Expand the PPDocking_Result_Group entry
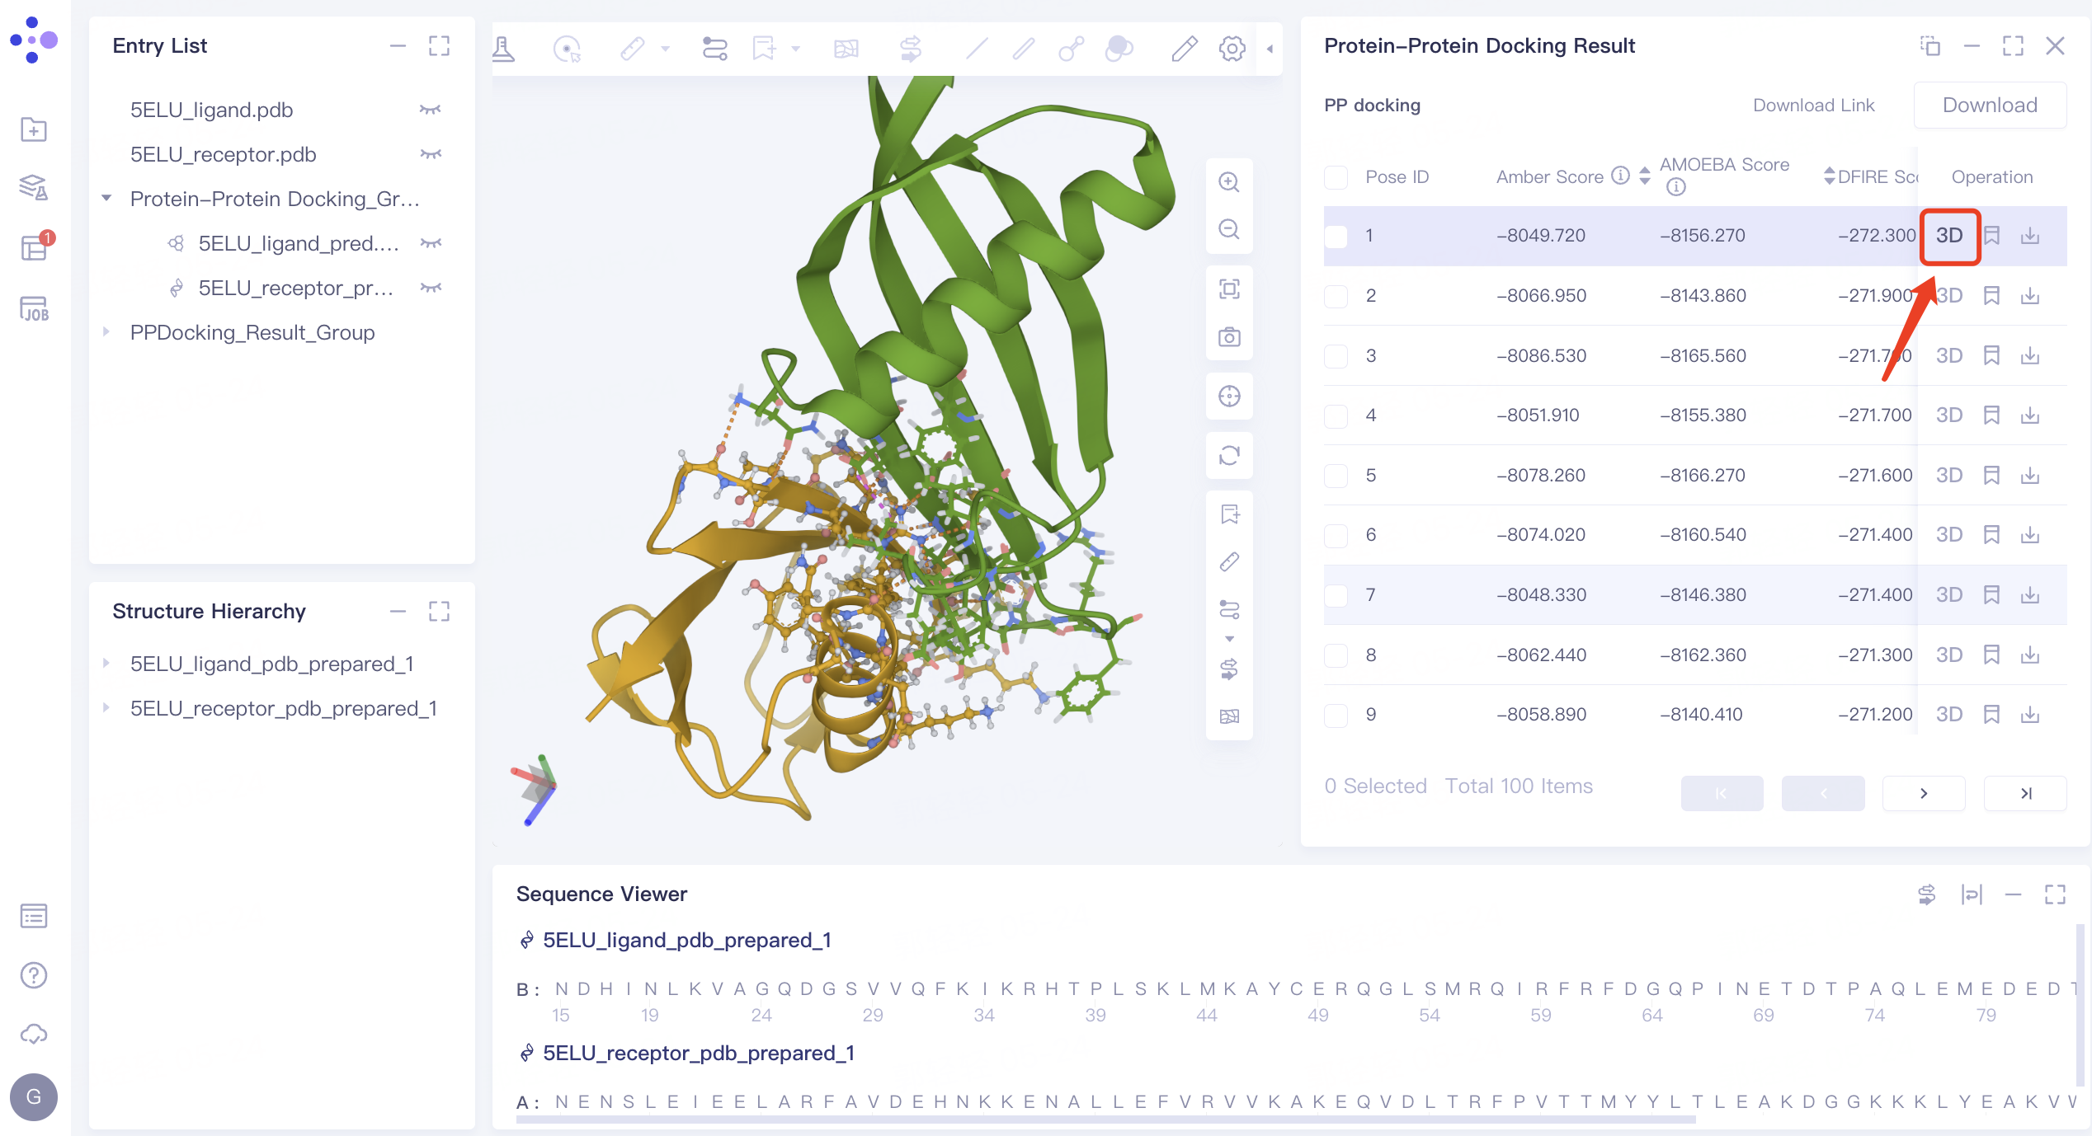 point(106,332)
